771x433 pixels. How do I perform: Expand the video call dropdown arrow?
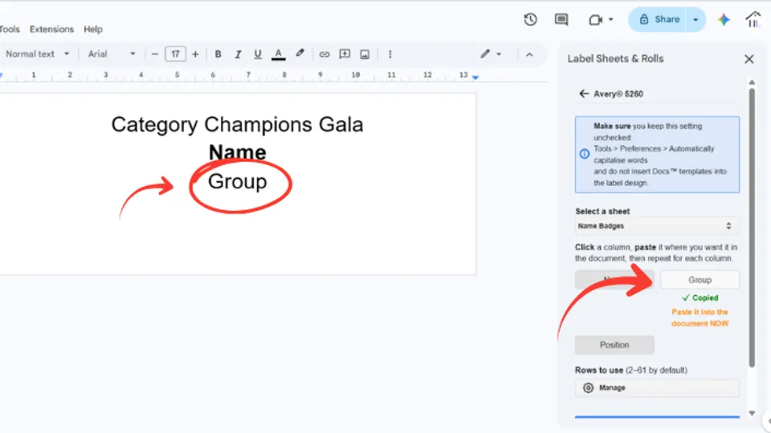(610, 19)
